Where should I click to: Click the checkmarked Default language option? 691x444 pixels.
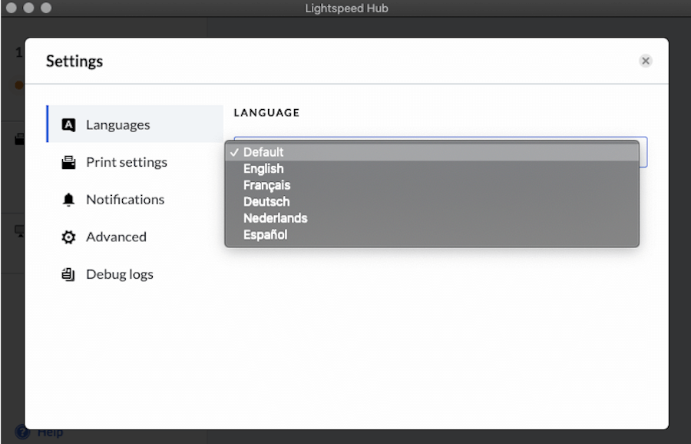click(x=263, y=152)
